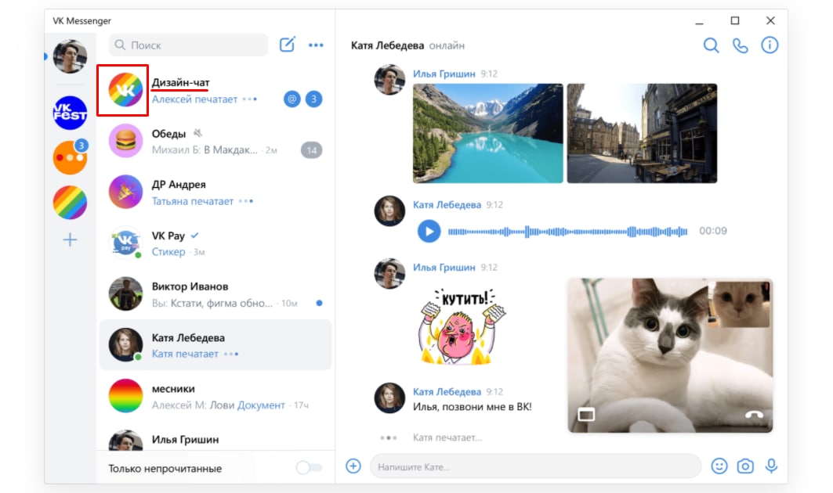Image resolution: width=833 pixels, height=493 pixels.
Task: Open the emoji smiley picker
Action: (x=719, y=466)
